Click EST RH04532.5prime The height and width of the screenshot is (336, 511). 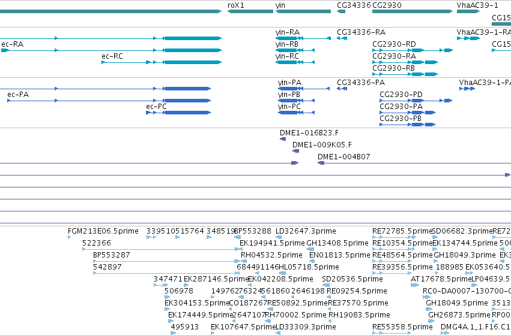pyautogui.click(x=271, y=255)
